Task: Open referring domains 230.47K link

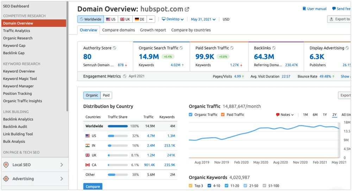Action: 291,65
